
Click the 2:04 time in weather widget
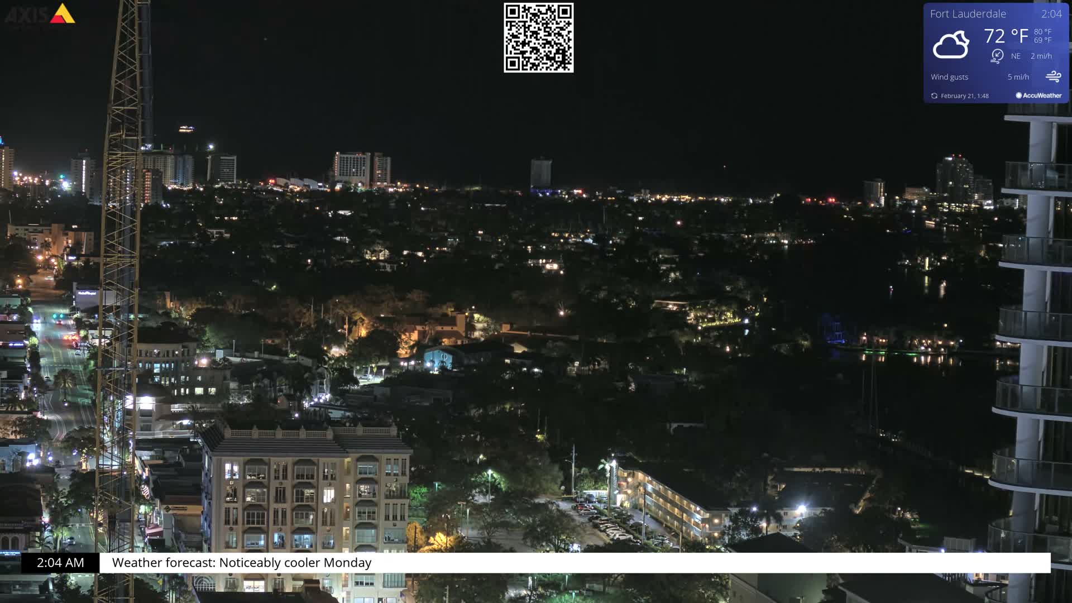tap(1051, 14)
